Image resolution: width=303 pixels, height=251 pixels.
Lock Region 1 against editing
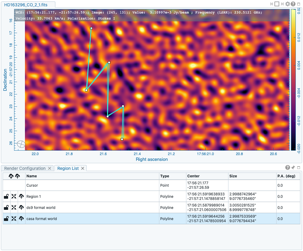(6, 196)
